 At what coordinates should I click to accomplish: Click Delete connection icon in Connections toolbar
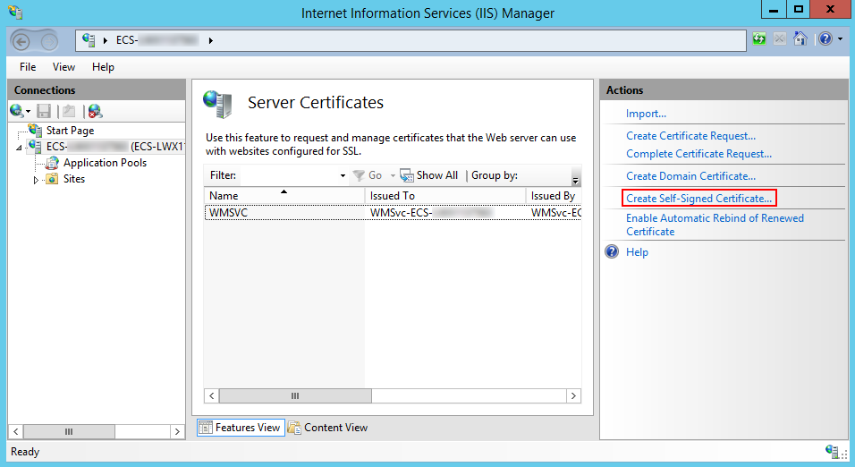tap(95, 111)
